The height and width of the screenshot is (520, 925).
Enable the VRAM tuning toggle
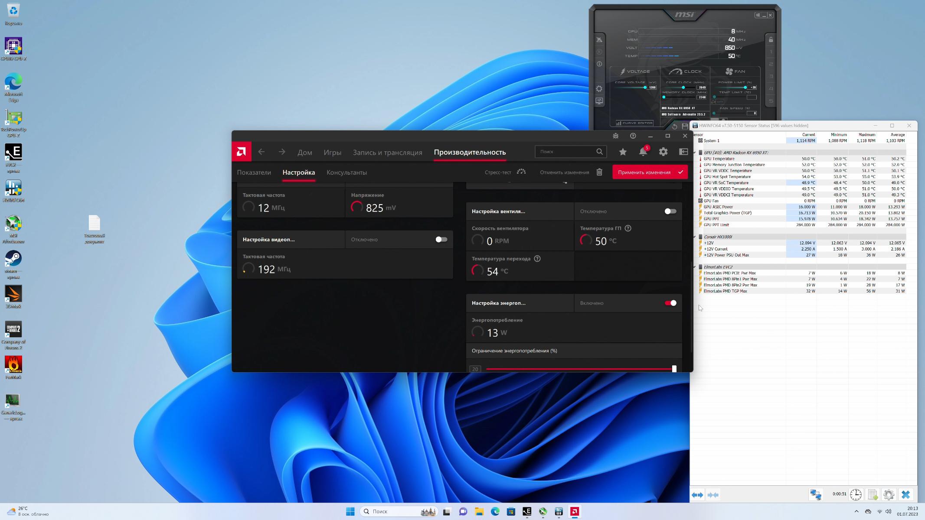coord(441,240)
